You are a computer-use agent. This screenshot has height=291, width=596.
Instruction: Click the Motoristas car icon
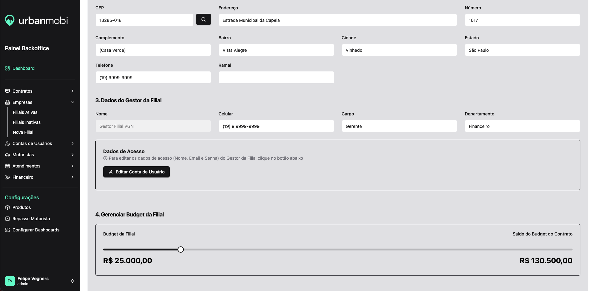(8, 155)
